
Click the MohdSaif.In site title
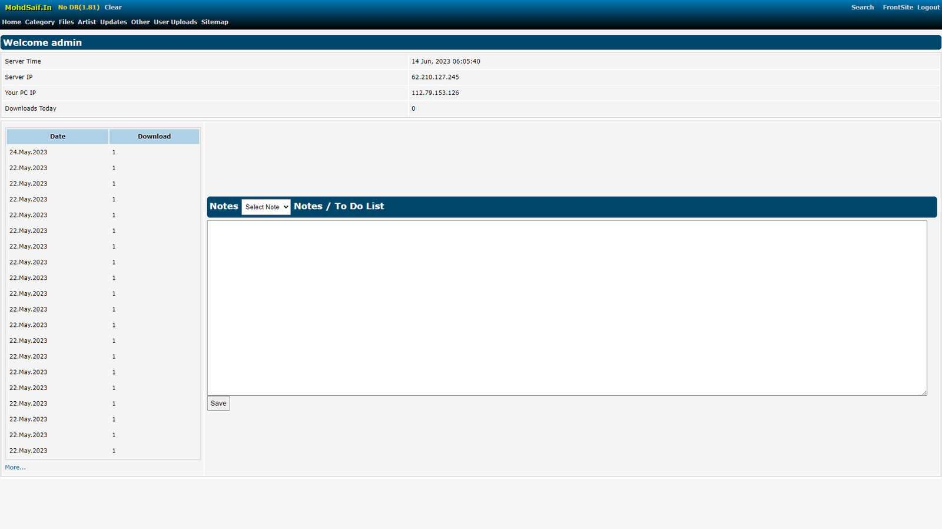pyautogui.click(x=28, y=7)
